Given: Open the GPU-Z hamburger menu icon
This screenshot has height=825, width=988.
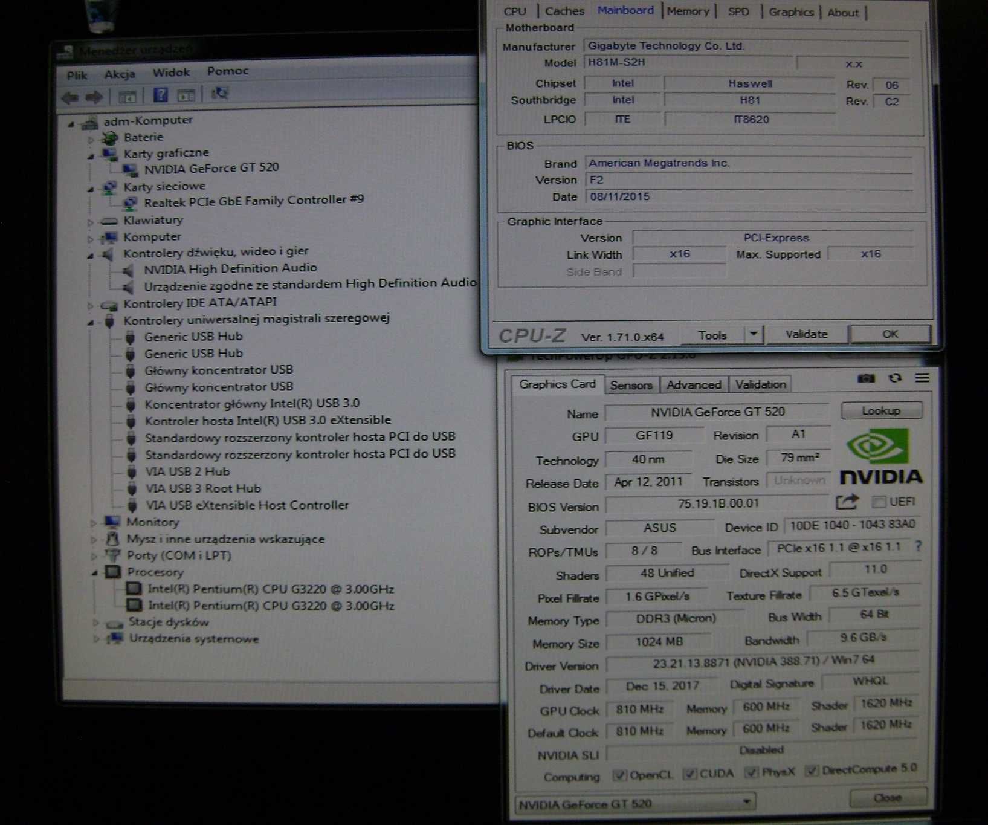Looking at the screenshot, I should coord(922,378).
